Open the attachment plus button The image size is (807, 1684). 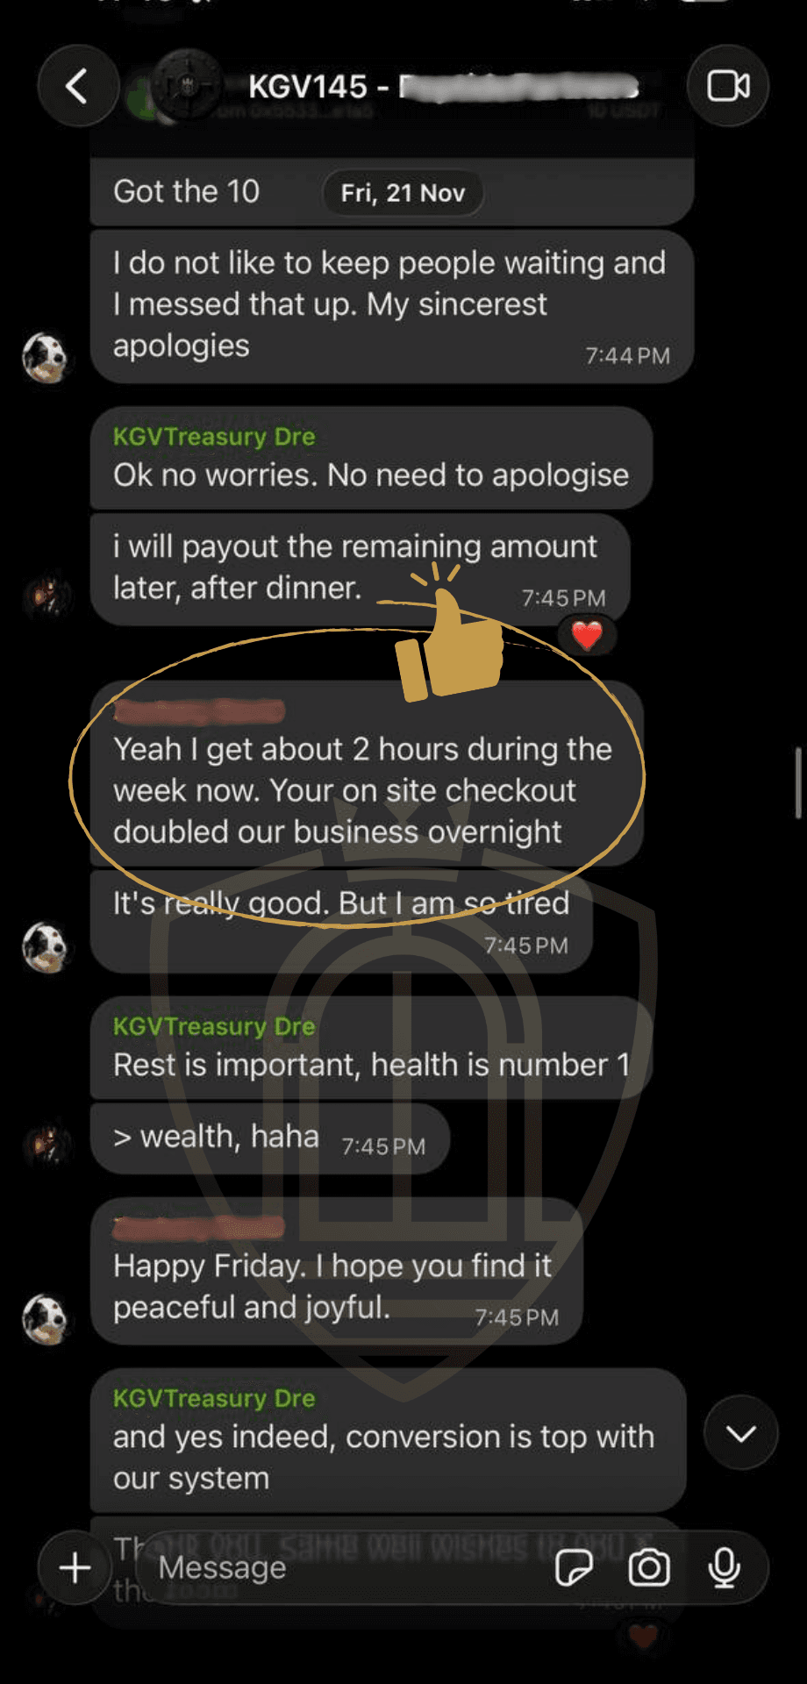pyautogui.click(x=75, y=1568)
